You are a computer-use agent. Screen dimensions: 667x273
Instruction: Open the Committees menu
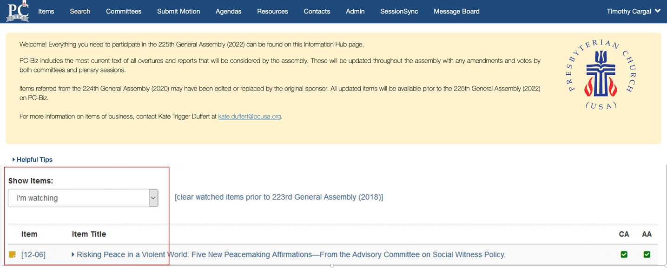pos(124,11)
